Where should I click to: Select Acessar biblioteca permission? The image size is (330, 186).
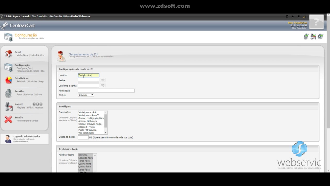coord(91,121)
